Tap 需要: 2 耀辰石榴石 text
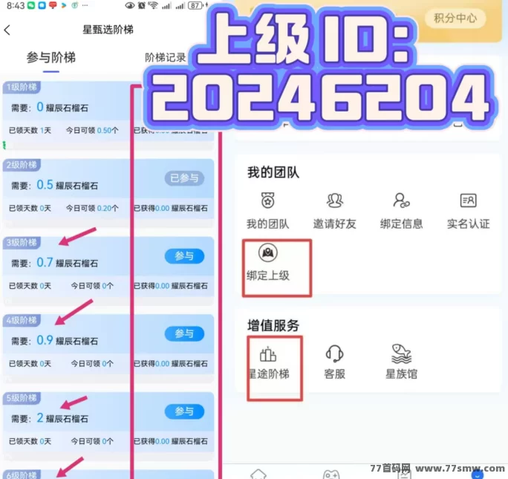Image resolution: width=508 pixels, height=479 pixels. tap(50, 418)
